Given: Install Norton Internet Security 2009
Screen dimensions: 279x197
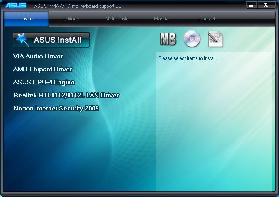Looking at the screenshot, I should 56,108.
